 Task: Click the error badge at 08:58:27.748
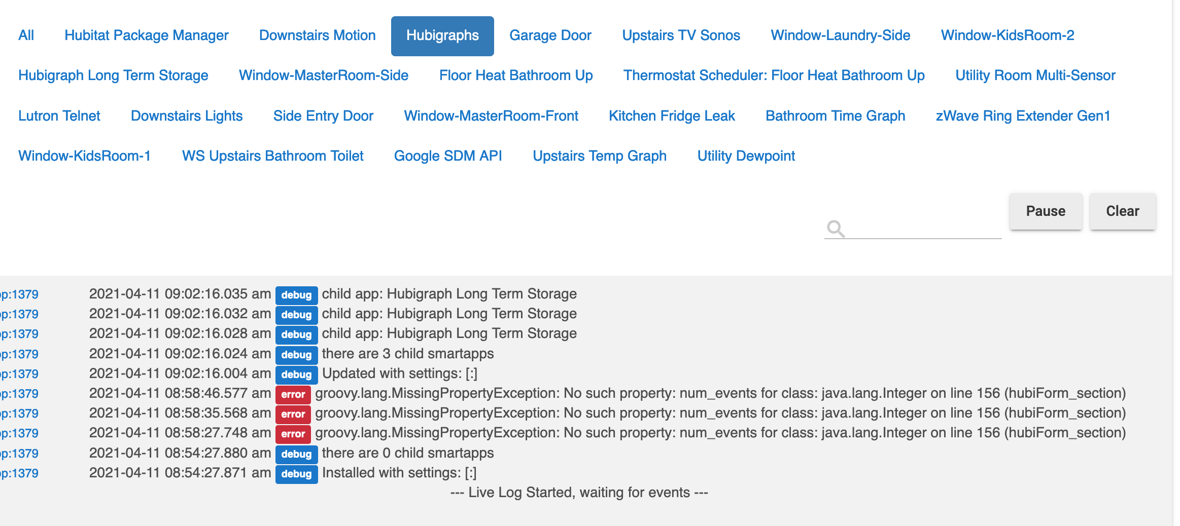[x=293, y=434]
